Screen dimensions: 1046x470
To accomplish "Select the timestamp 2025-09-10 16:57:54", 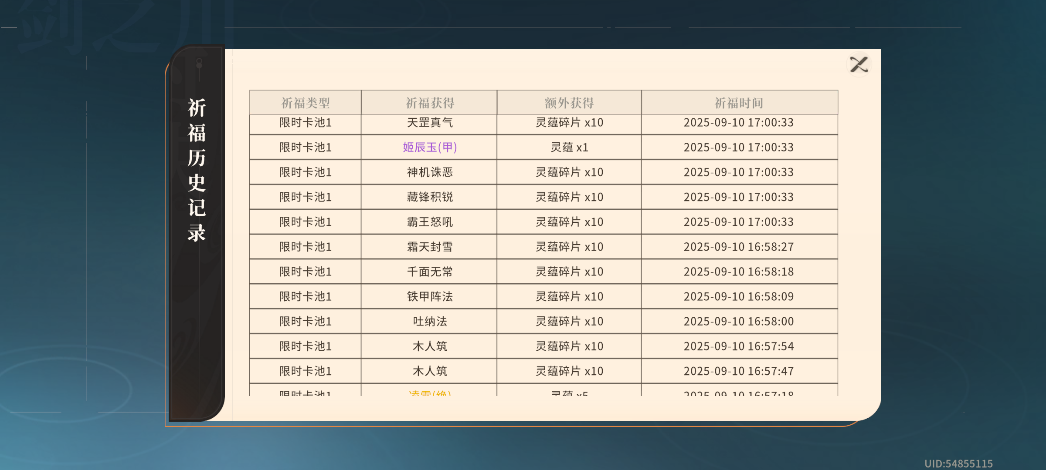I will point(738,346).
